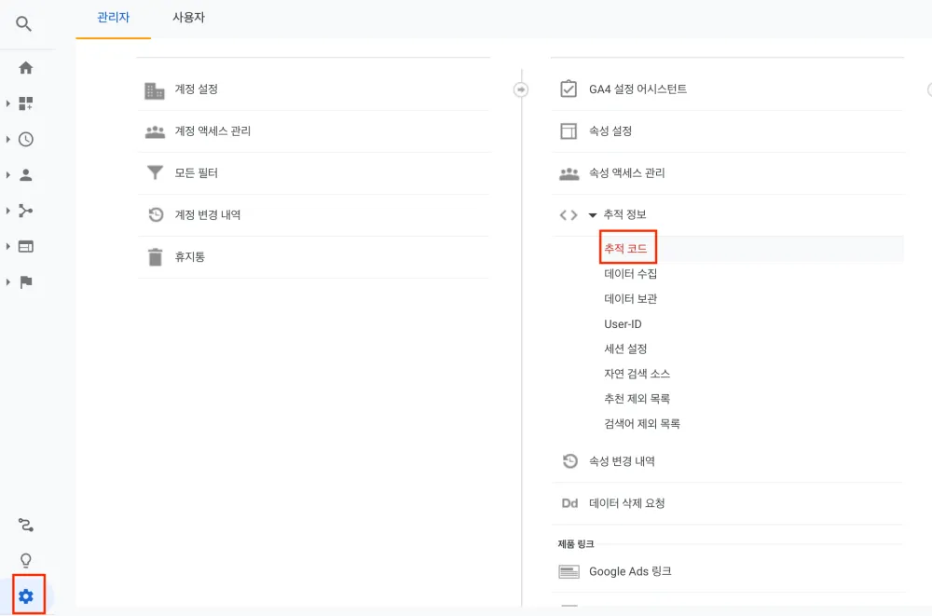Open Behavior reports with the page icon
Viewport: 932px width, 616px height.
click(x=26, y=245)
